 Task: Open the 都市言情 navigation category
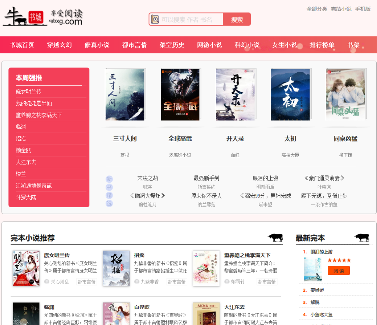point(134,45)
